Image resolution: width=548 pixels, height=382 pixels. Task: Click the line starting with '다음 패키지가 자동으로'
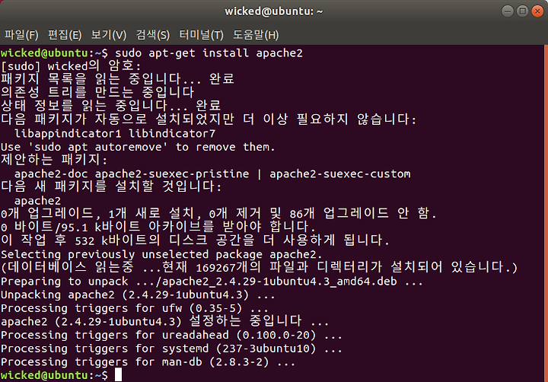(x=209, y=119)
